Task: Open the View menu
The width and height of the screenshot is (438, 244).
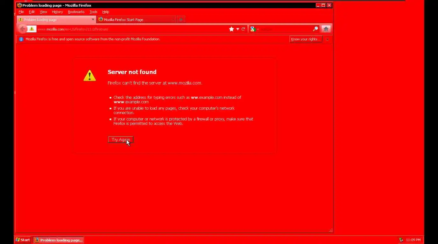Action: pos(43,12)
